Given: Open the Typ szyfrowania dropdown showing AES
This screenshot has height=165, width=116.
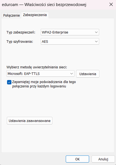Looking at the screenshot, I should pos(70,41).
